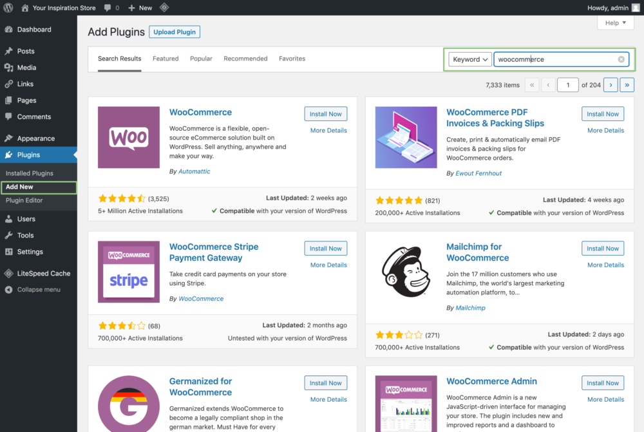Click the Upload Plugin button
The image size is (644, 432).
click(175, 32)
